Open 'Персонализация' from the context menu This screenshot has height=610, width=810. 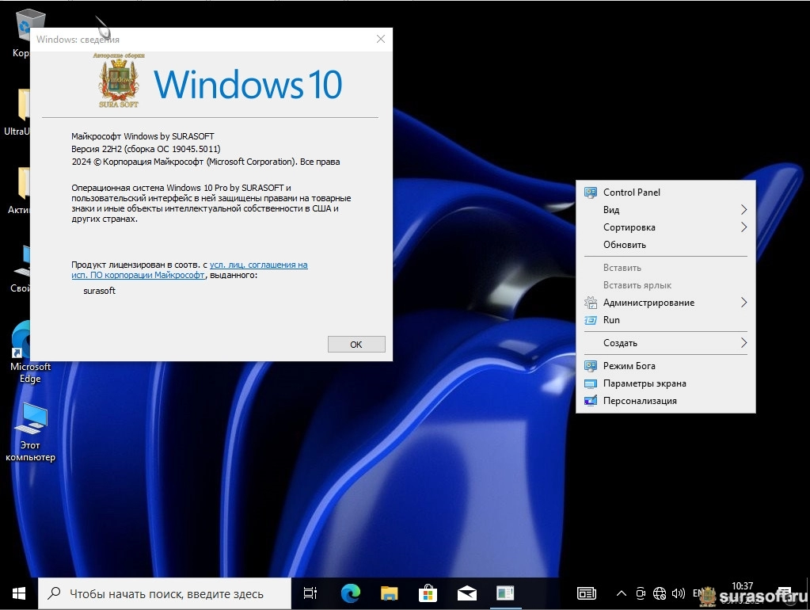pos(640,401)
